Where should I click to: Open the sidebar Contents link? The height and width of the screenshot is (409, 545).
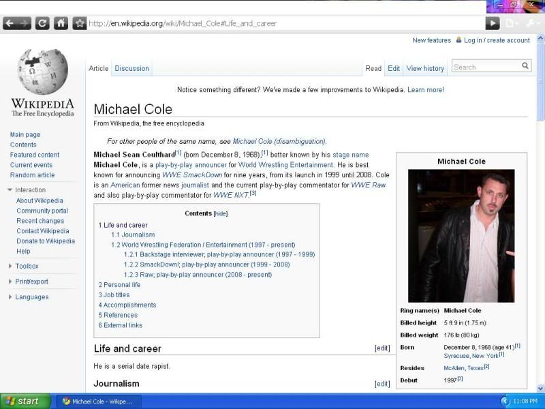(23, 145)
